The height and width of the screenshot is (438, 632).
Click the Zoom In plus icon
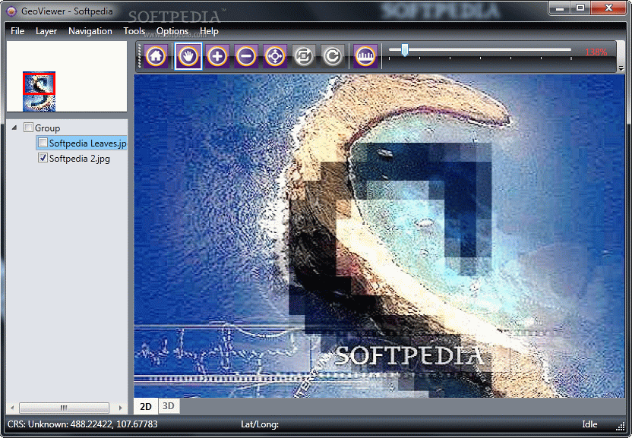[217, 56]
